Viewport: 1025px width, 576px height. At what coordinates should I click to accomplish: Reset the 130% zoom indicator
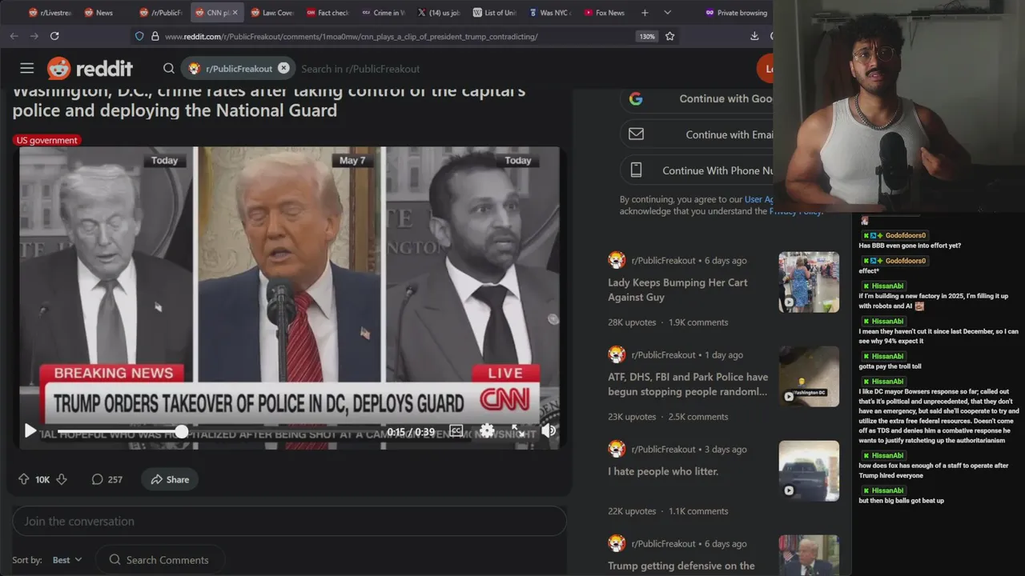pyautogui.click(x=647, y=36)
